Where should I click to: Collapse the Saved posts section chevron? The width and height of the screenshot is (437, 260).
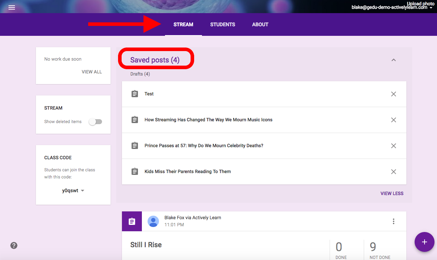pos(394,60)
